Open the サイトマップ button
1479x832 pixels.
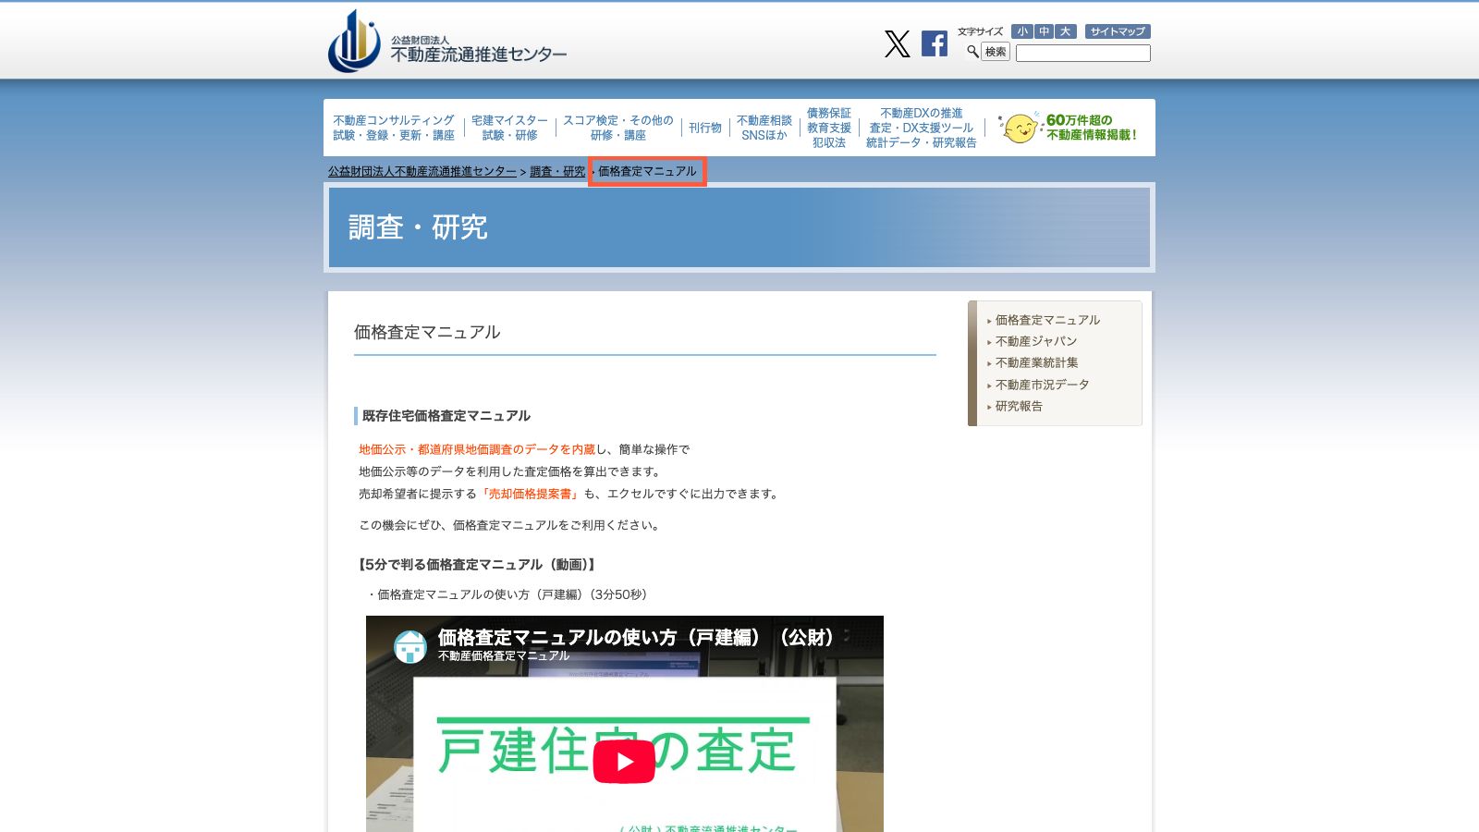pos(1118,31)
